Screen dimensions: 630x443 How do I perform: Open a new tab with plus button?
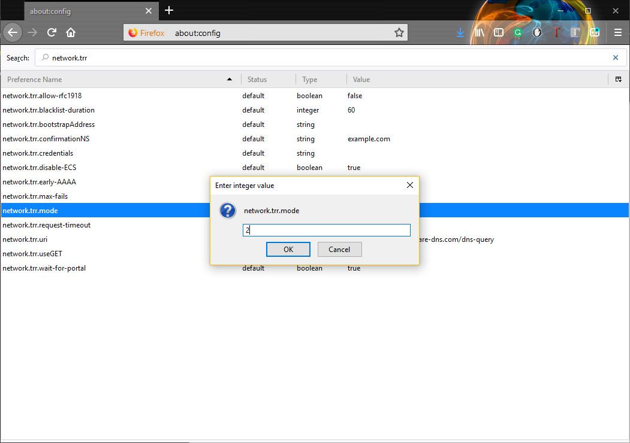[169, 10]
